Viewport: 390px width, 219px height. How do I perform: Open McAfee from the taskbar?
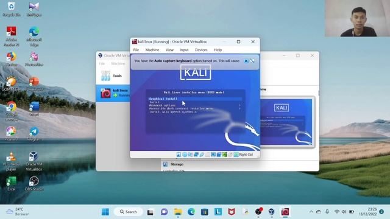[x=232, y=212]
